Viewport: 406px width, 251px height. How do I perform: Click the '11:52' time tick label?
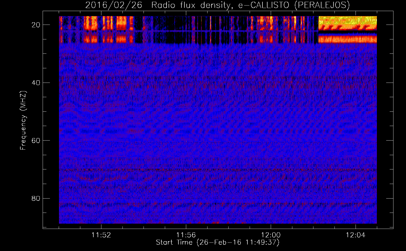(101, 235)
